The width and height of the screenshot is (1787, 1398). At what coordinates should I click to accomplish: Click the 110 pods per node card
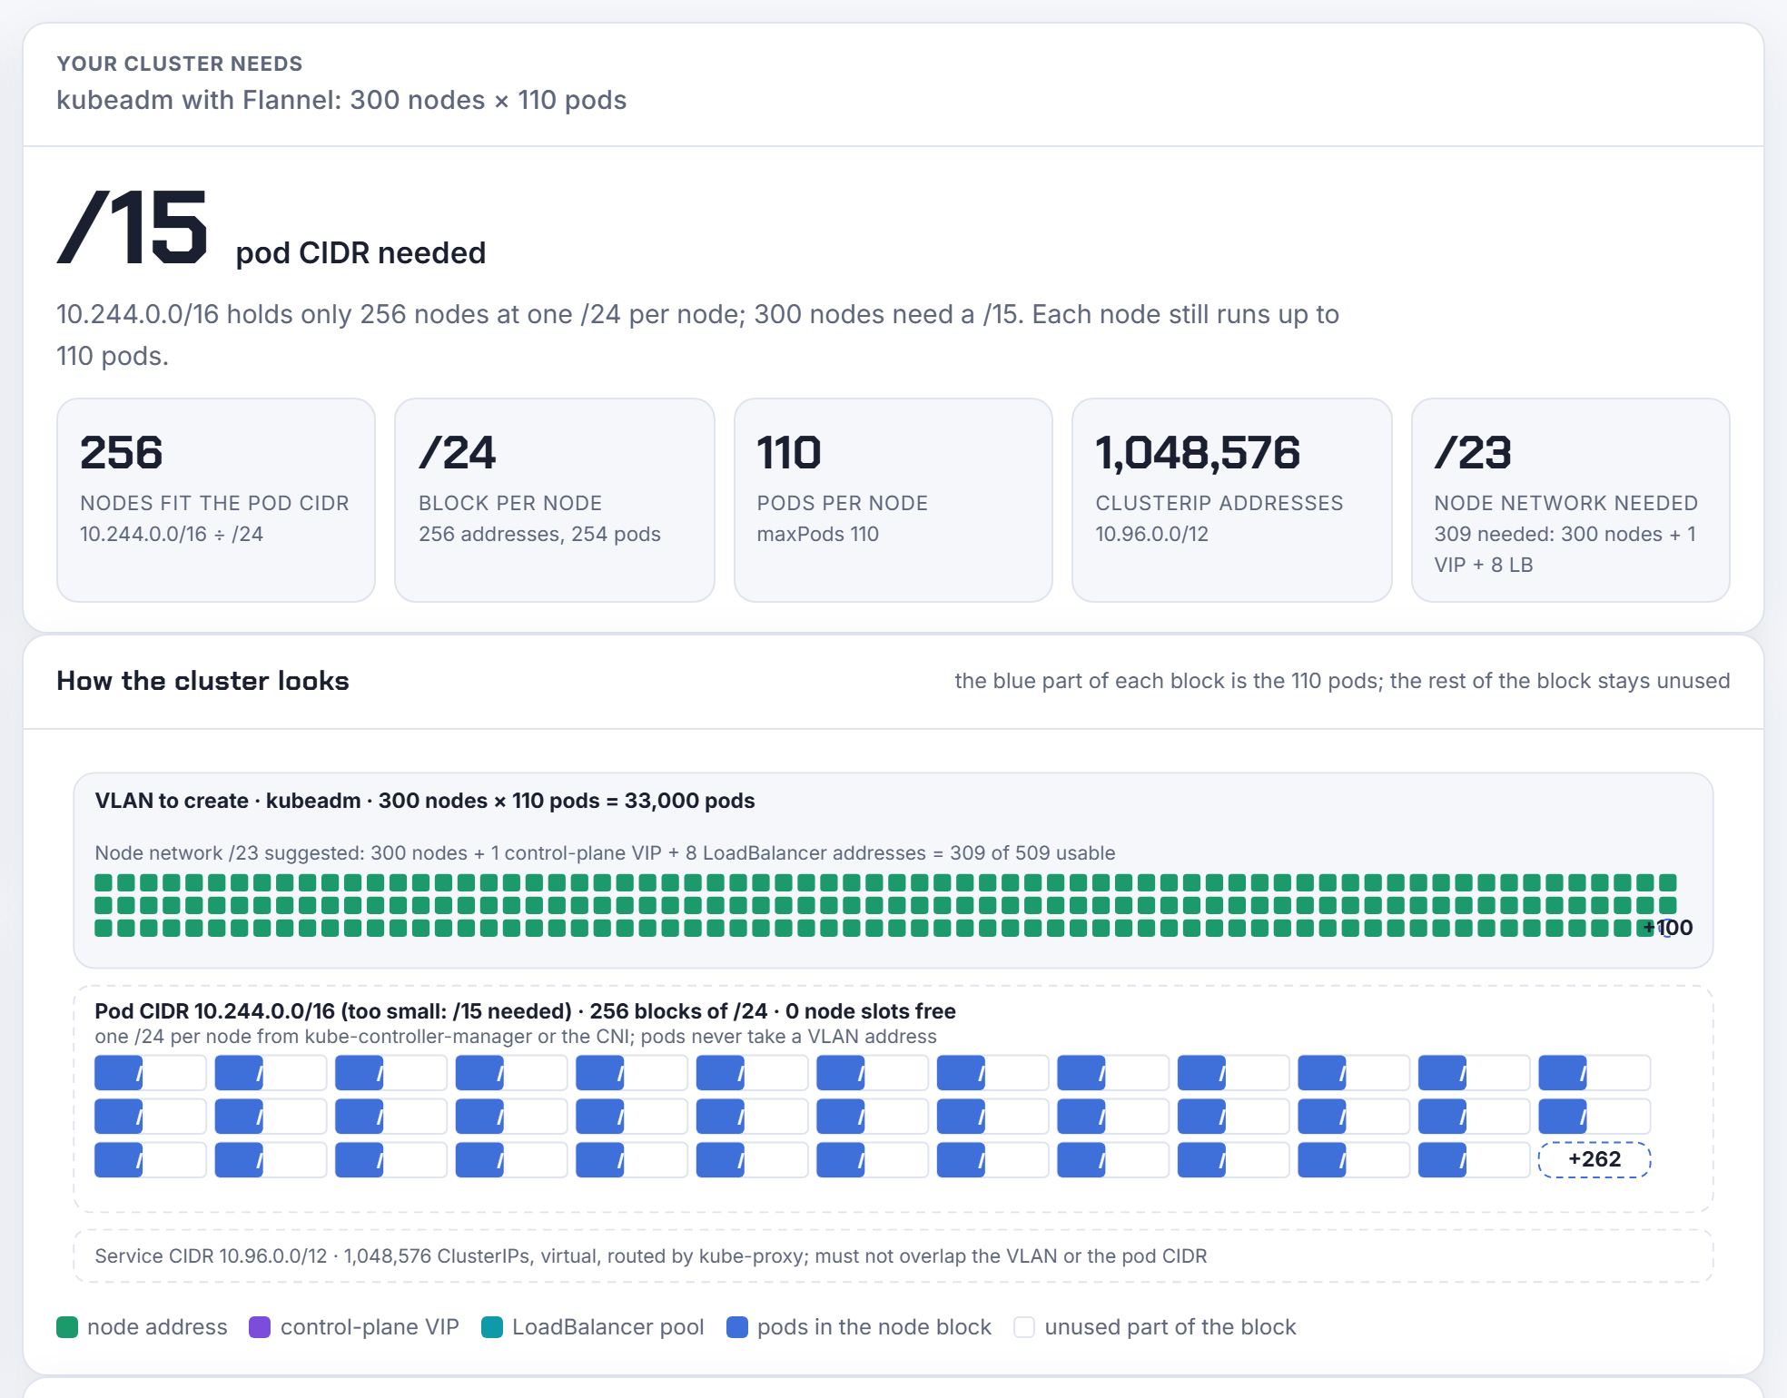(x=893, y=500)
